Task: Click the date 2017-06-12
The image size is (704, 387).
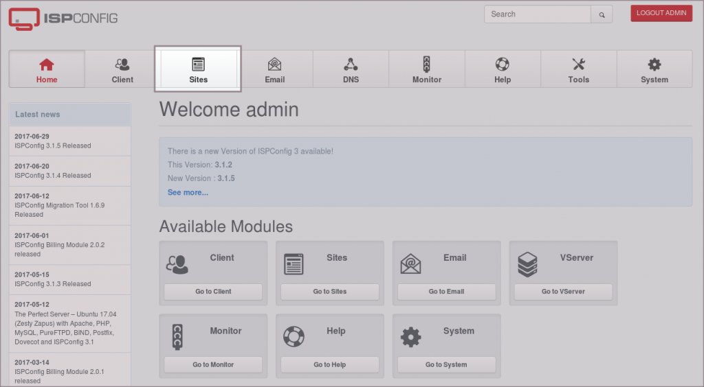Action: 32,196
